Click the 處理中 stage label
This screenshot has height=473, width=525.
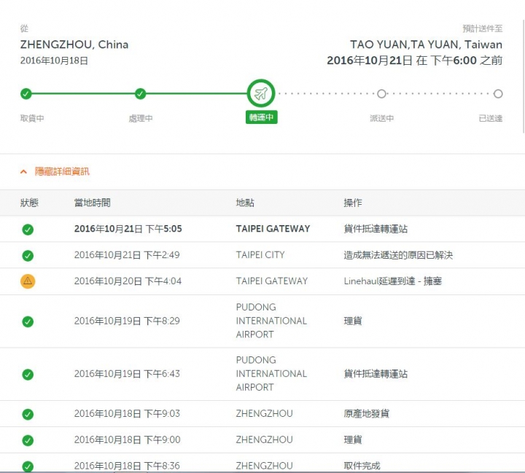pos(141,118)
